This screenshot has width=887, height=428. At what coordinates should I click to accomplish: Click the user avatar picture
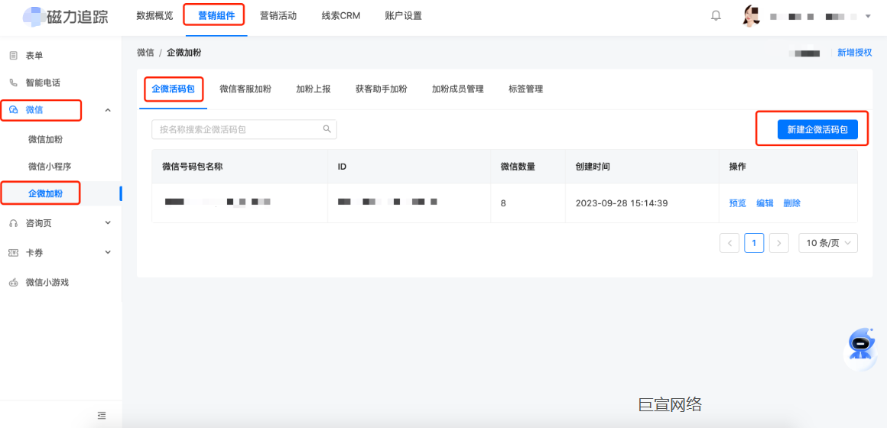[751, 16]
